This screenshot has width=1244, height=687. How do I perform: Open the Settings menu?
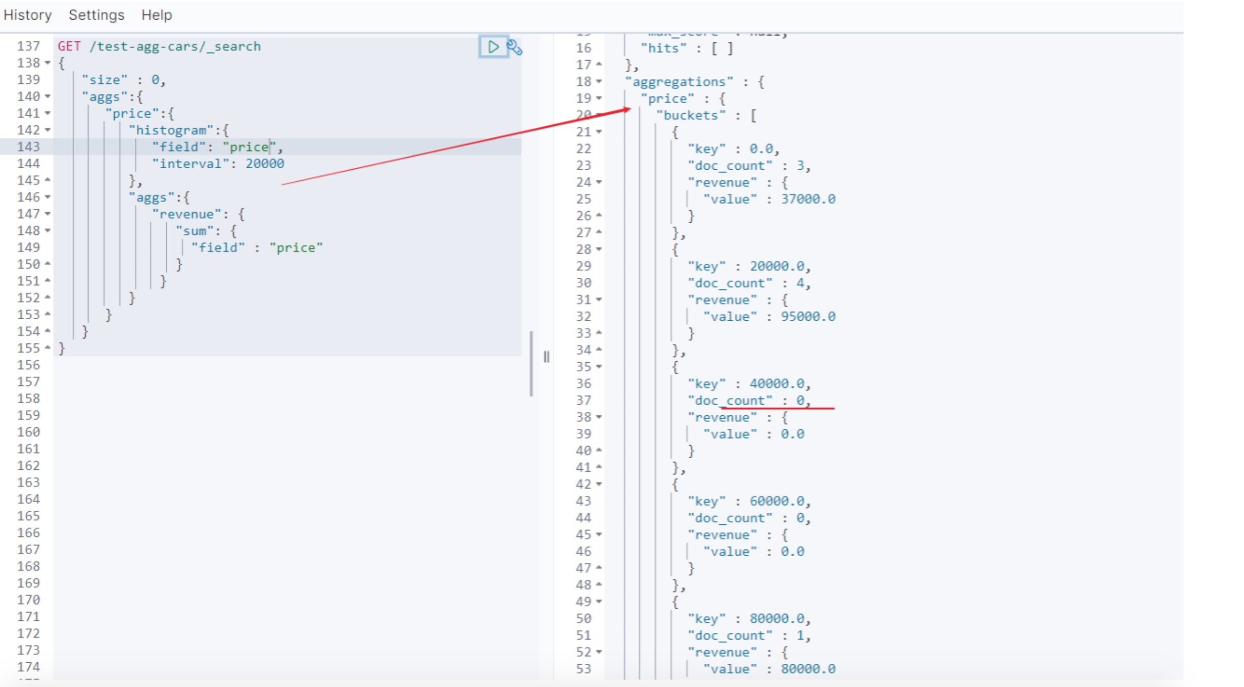point(97,15)
